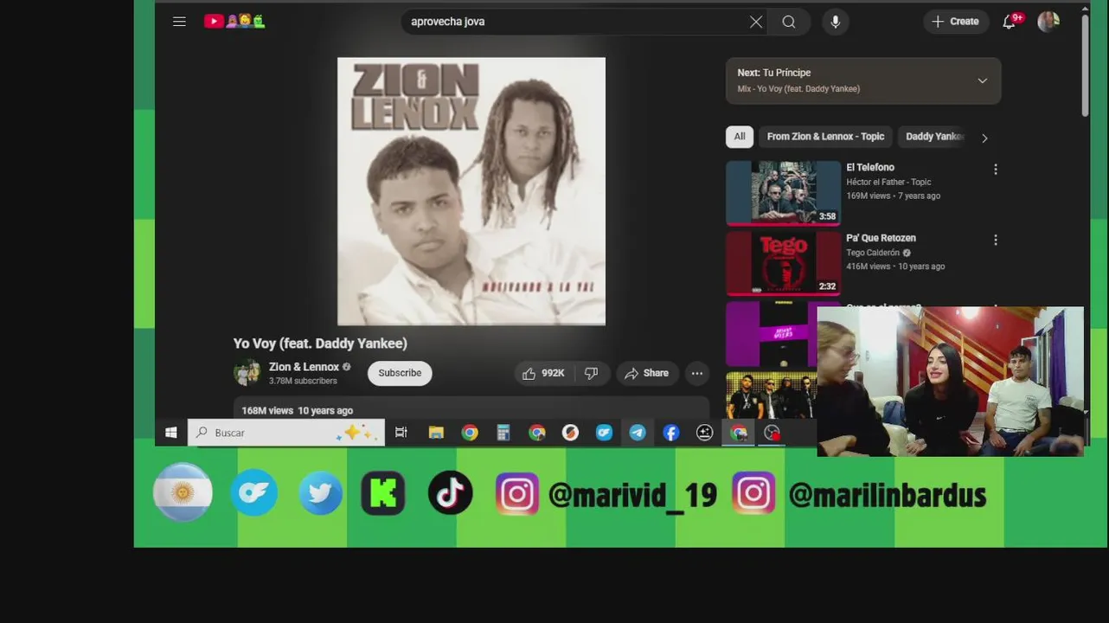Clear the search text with X
The height and width of the screenshot is (623, 1109).
tap(756, 22)
